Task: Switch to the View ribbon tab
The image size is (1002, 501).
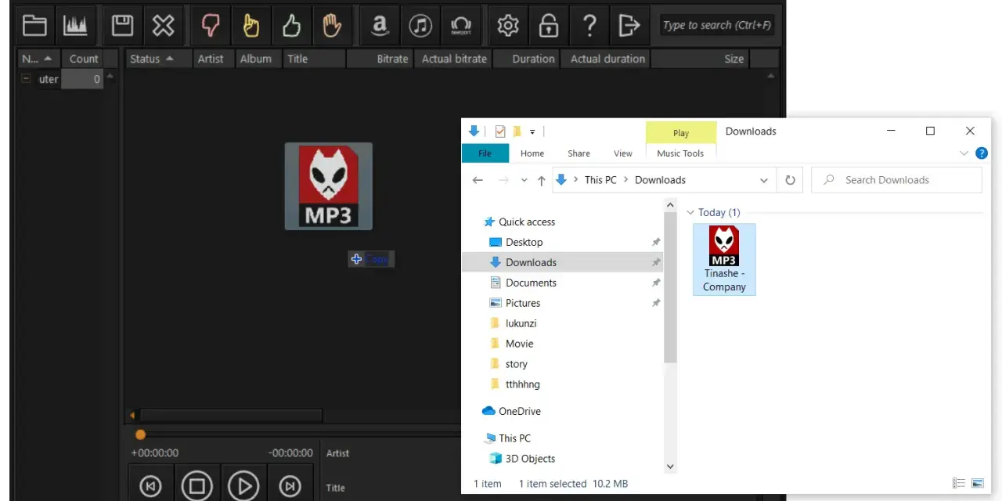Action: [623, 153]
